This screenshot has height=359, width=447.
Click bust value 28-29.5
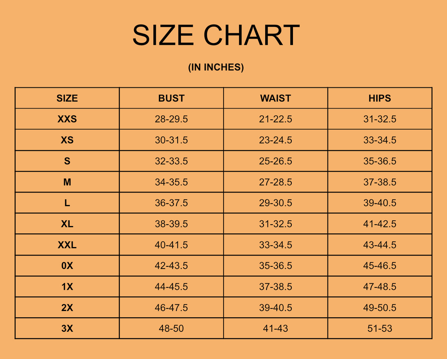coord(171,119)
